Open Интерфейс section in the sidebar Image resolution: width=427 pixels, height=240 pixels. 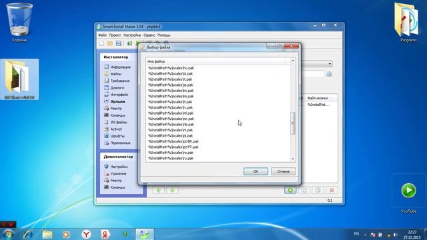tap(116, 95)
